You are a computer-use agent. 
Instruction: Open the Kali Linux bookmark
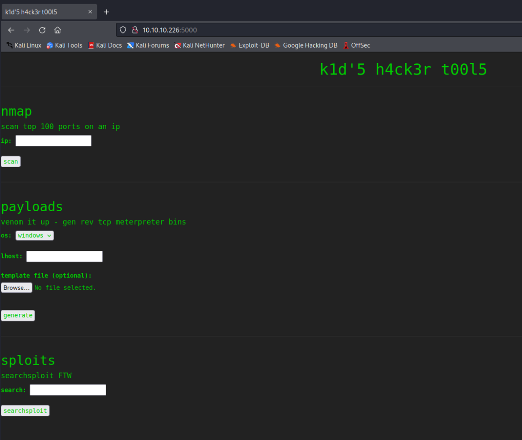[24, 45]
